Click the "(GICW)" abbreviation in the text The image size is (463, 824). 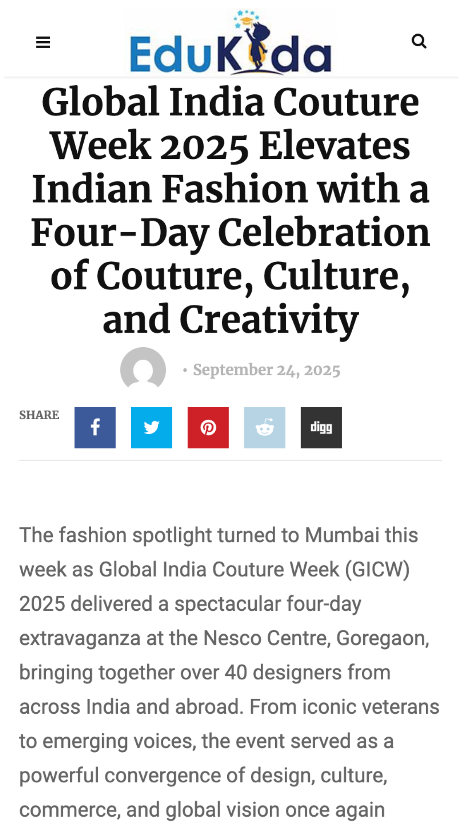[x=377, y=570]
